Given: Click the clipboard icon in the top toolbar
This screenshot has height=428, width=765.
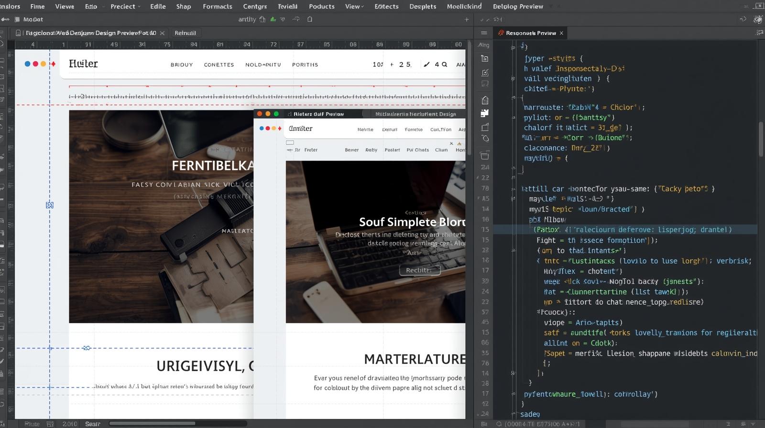Looking at the screenshot, I should click(310, 20).
